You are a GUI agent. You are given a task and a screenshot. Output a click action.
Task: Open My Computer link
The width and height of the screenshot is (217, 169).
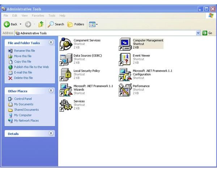pos(23,115)
